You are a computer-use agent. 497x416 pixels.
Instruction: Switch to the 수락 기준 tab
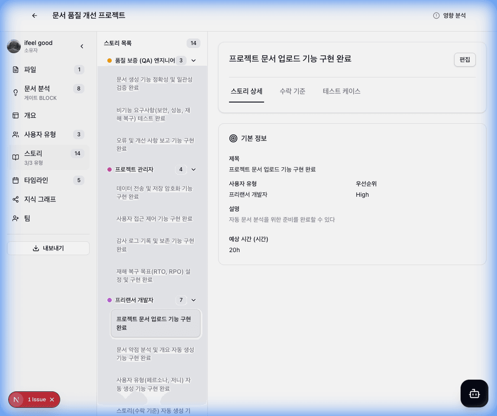292,91
